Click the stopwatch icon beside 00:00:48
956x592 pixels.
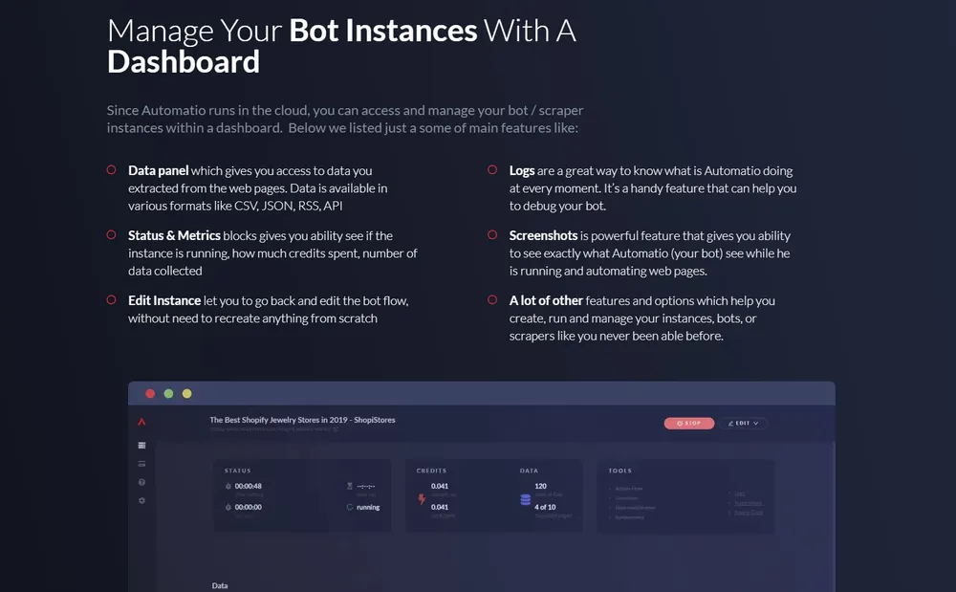pos(228,486)
